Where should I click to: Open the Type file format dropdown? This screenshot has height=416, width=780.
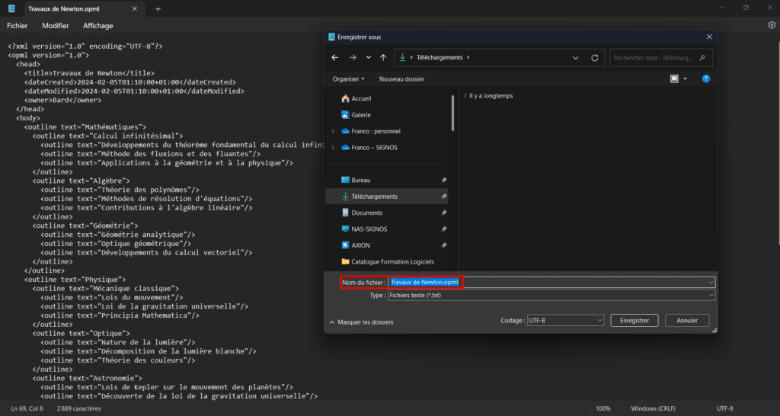(x=551, y=295)
